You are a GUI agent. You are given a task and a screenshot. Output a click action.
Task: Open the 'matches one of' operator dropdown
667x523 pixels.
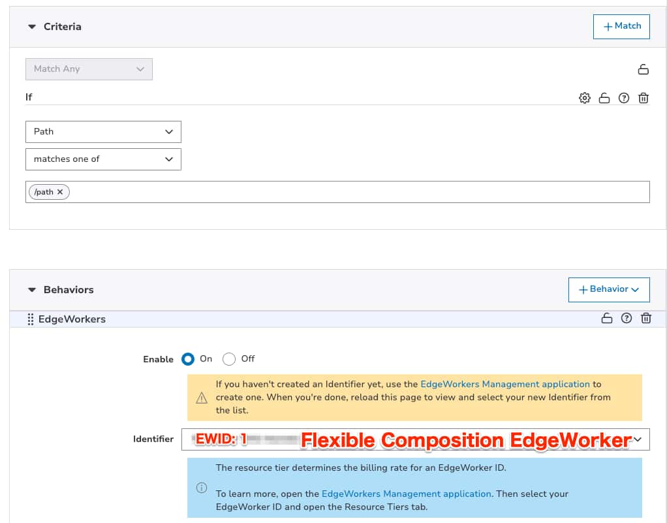(x=103, y=159)
